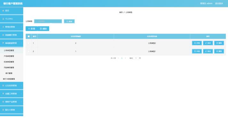This screenshot has height=119, width=228.
Task: Tick the checkbox for the 公告类型2 row
Action: 28,43
